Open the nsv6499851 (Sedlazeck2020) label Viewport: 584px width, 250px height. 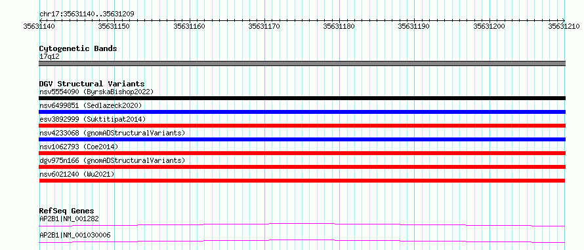coord(91,105)
